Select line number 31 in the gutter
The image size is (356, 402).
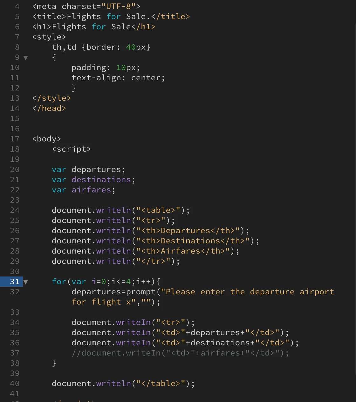(15, 282)
